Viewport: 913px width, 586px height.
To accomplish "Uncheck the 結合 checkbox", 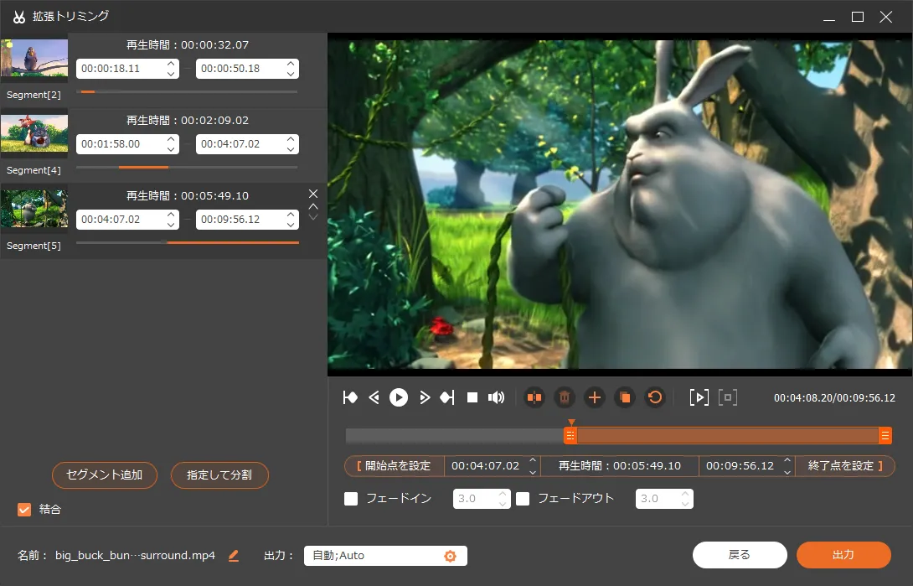I will 24,509.
